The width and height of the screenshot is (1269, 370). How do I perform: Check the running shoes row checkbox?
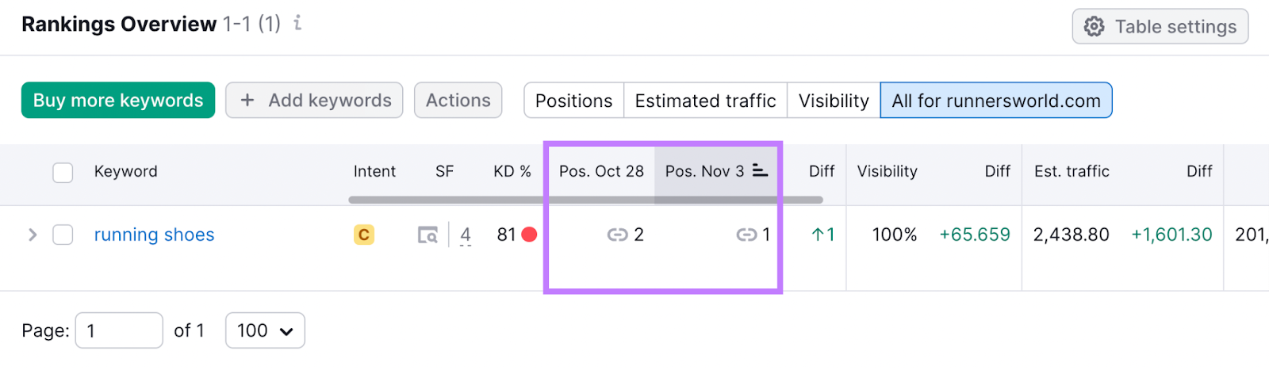[63, 235]
